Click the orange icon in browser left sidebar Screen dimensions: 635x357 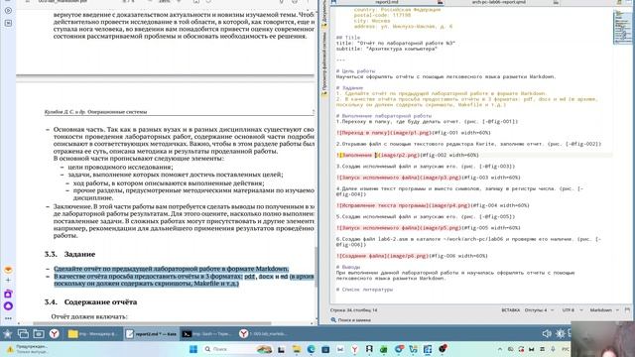coord(8,270)
